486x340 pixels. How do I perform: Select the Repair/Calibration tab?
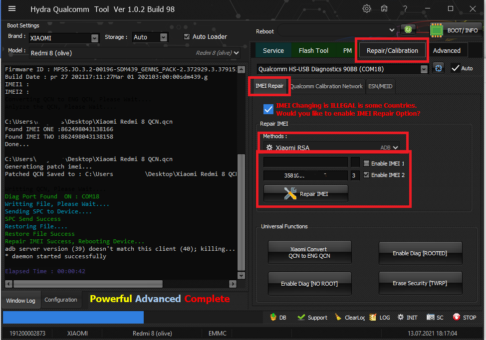[x=392, y=50]
